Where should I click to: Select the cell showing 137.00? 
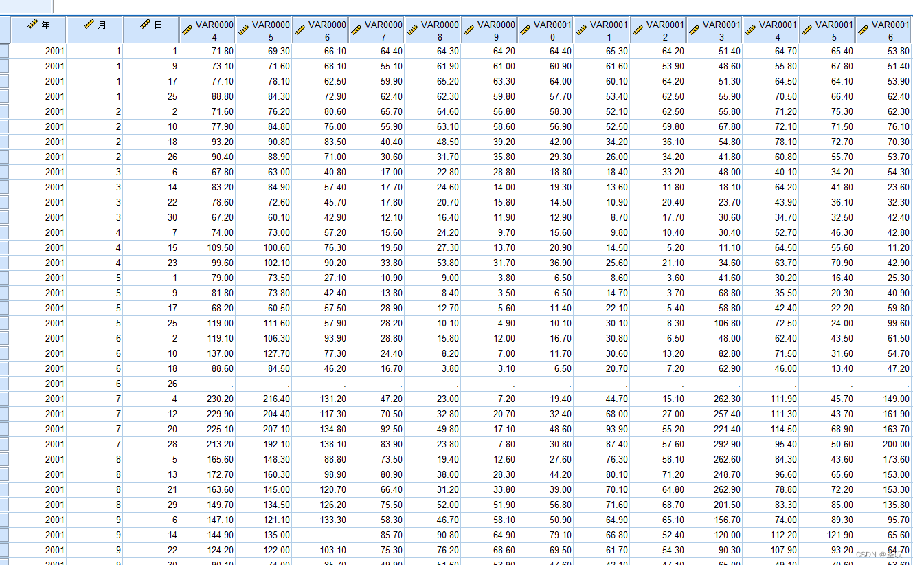click(207, 353)
